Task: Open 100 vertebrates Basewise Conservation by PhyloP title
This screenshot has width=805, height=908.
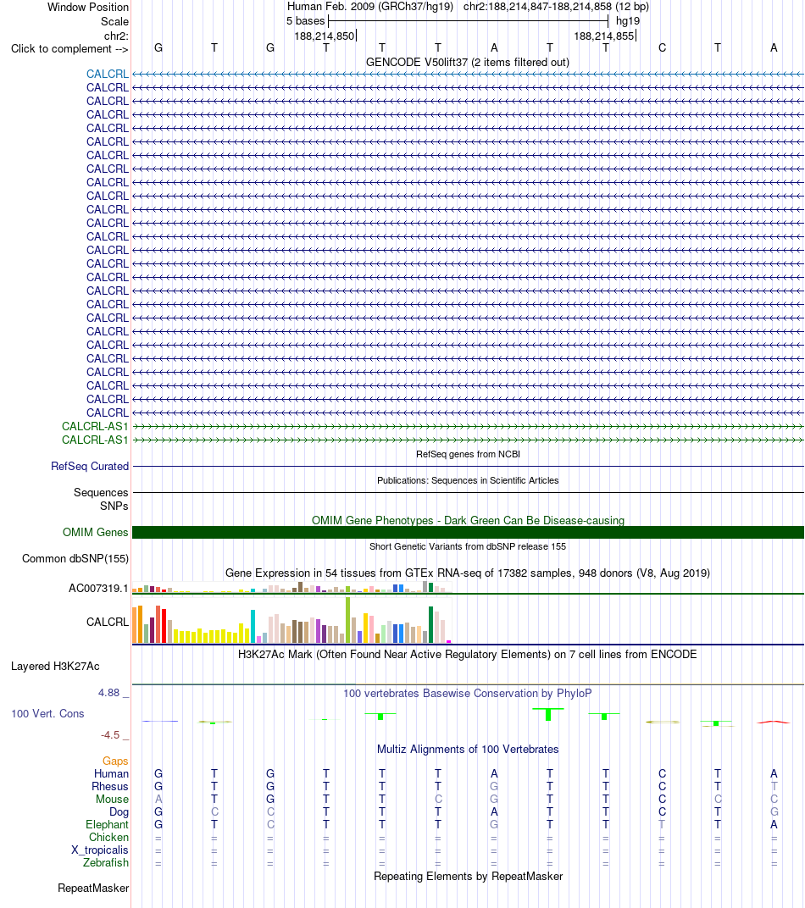Action: tap(468, 693)
